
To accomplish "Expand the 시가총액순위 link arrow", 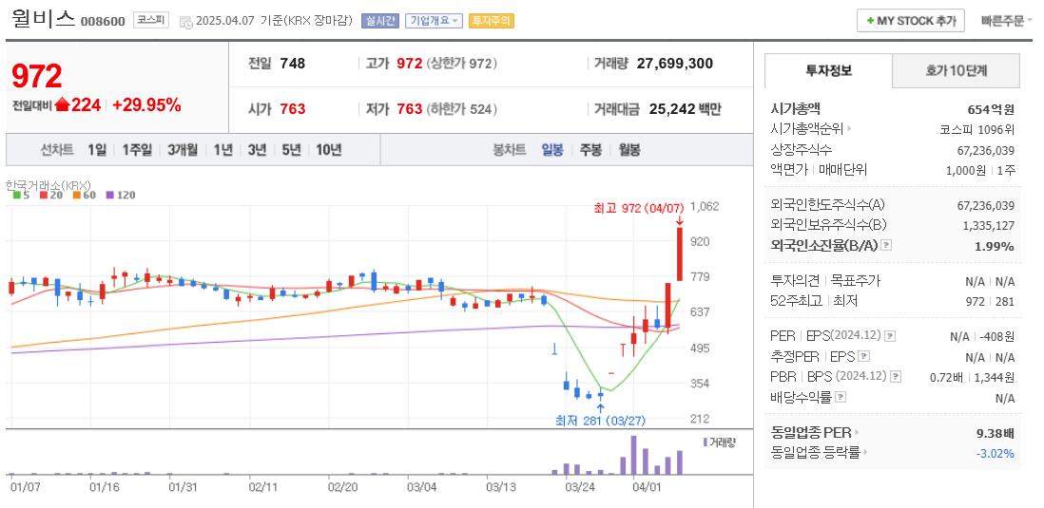I will point(850,129).
